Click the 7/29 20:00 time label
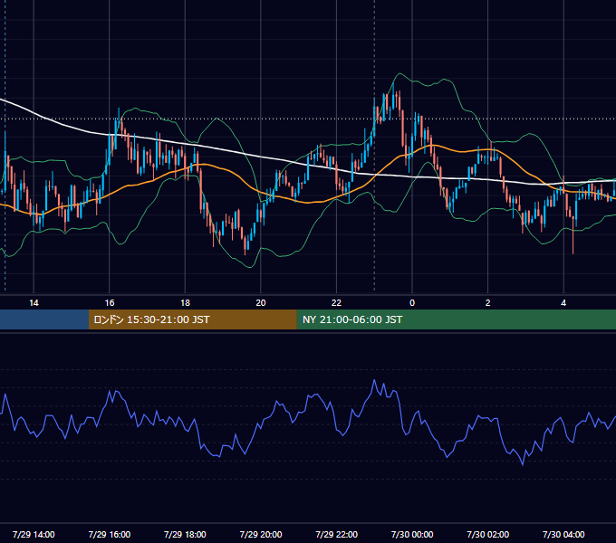616x543 pixels. point(261,534)
